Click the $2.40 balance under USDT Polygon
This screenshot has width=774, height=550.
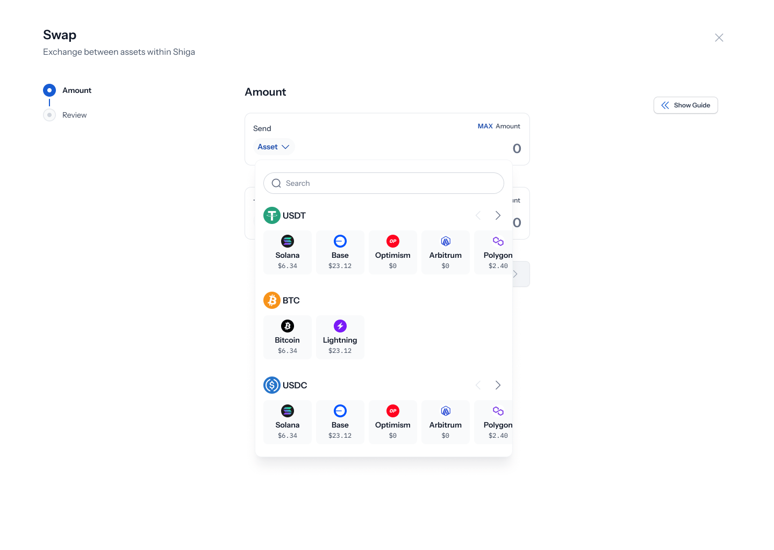[x=498, y=266]
